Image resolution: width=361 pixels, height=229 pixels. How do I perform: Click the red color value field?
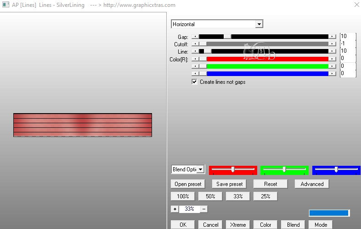click(x=348, y=58)
